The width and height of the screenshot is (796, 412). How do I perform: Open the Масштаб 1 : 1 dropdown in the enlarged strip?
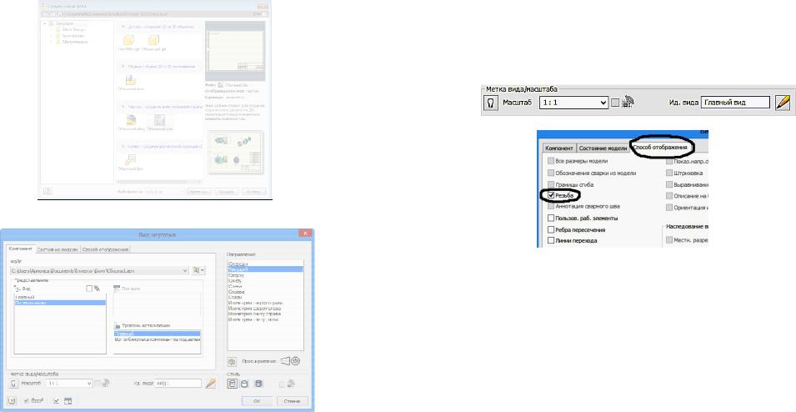(573, 103)
